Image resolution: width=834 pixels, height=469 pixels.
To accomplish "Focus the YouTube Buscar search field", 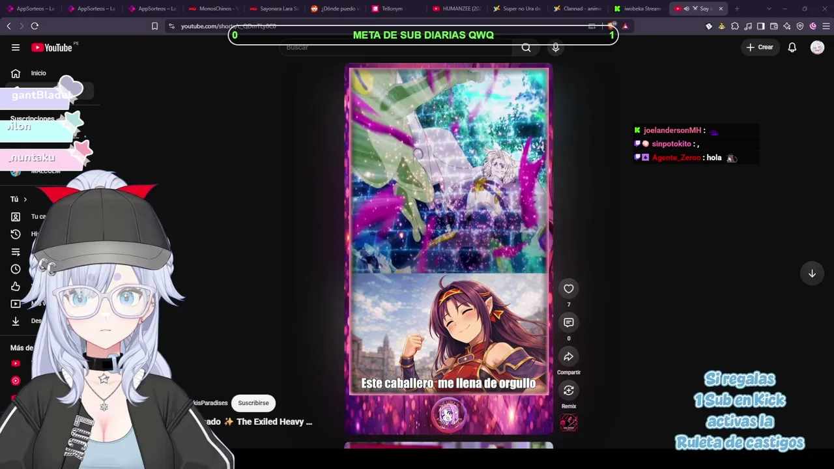I will click(397, 48).
